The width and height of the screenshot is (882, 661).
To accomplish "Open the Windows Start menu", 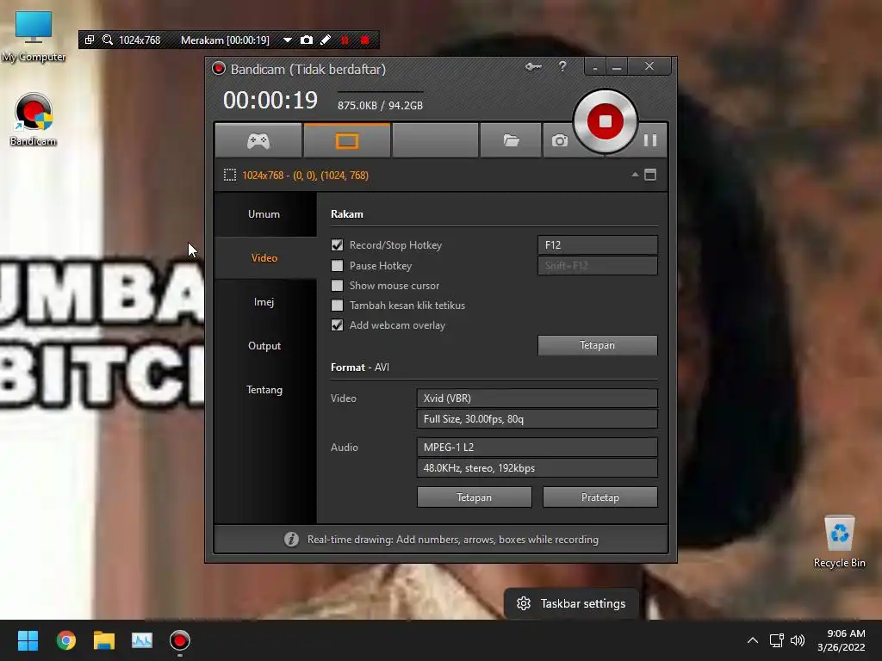I will 28,640.
